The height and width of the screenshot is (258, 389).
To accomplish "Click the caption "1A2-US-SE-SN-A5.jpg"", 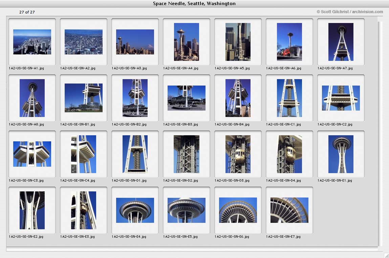I will tap(232, 68).
